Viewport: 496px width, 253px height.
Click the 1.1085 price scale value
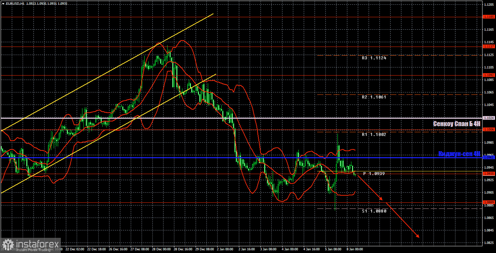(x=489, y=80)
